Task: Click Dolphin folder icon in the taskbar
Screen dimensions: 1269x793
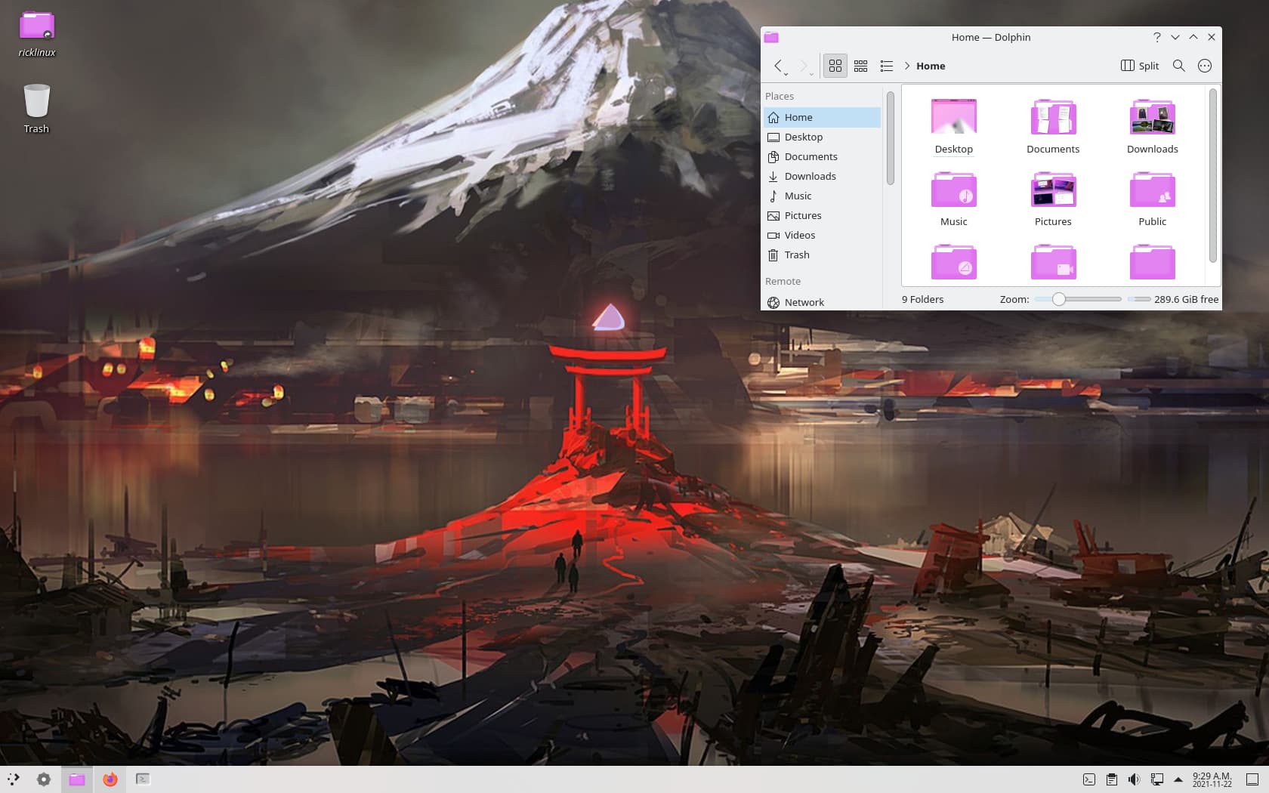Action: 77,779
